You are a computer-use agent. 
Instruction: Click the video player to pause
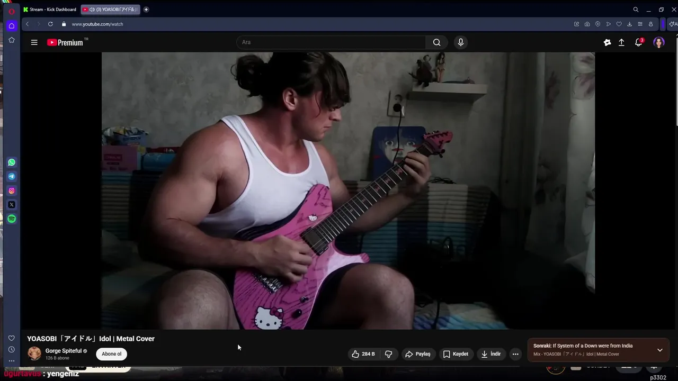click(348, 190)
